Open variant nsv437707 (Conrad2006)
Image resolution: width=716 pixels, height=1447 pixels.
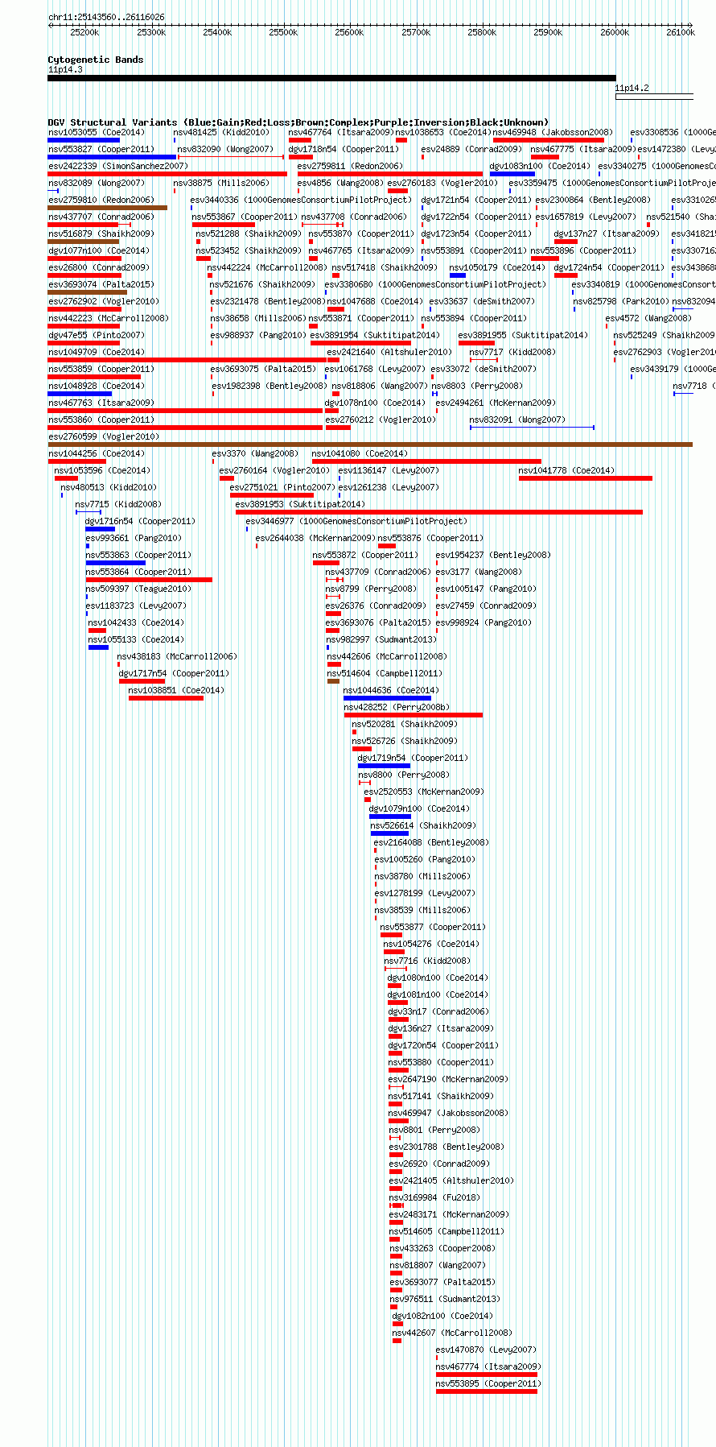[x=101, y=217]
